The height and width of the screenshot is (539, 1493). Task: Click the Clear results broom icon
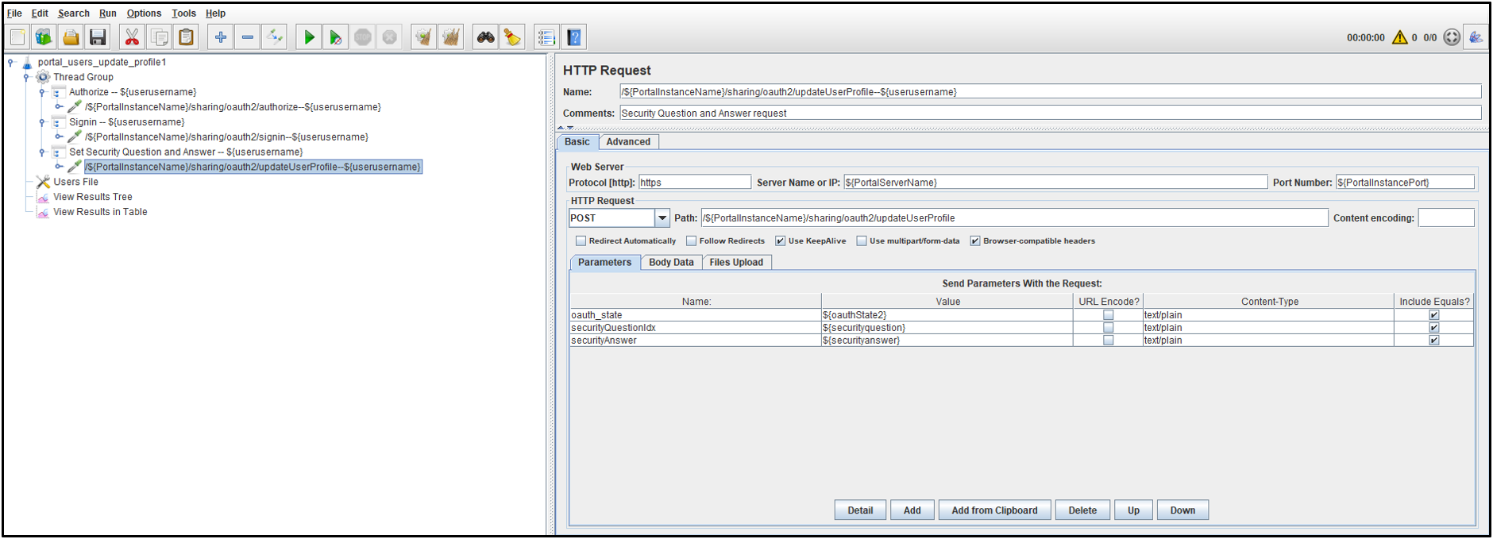click(x=424, y=37)
